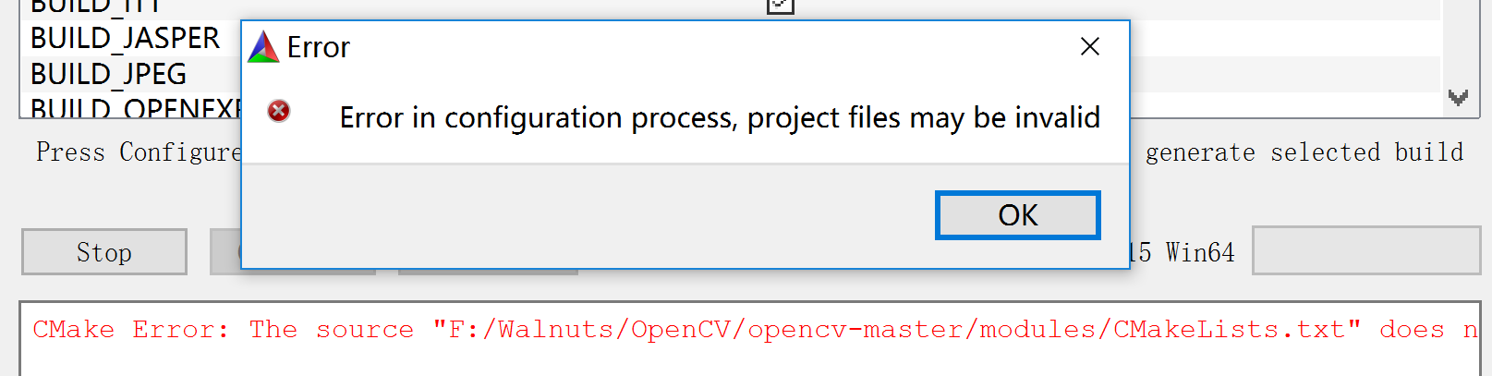This screenshot has width=1492, height=376.
Task: Click the 'Press Configure' hint label
Action: (139, 152)
